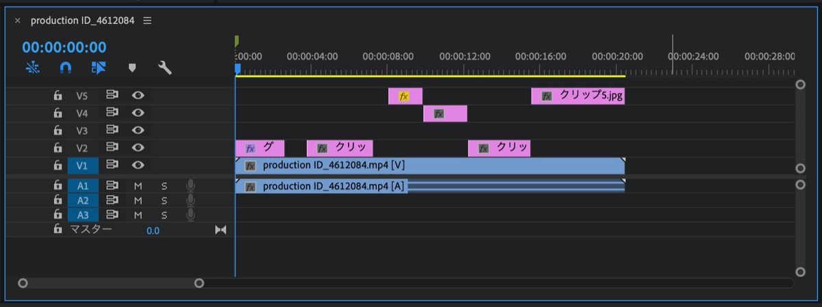Image resolution: width=822 pixels, height=307 pixels.
Task: Toggle the A1 track targeting button
Action: [x=82, y=185]
